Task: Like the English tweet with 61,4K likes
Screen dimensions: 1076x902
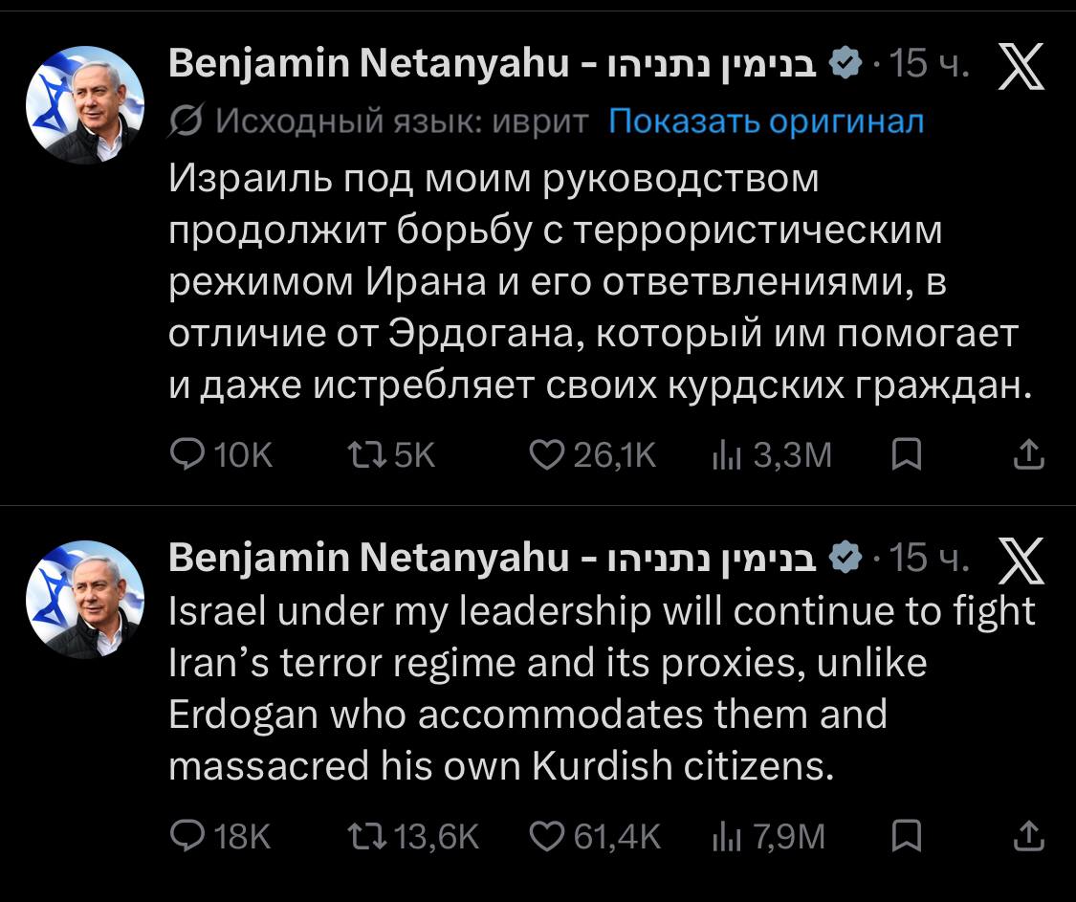Action: coord(547,837)
